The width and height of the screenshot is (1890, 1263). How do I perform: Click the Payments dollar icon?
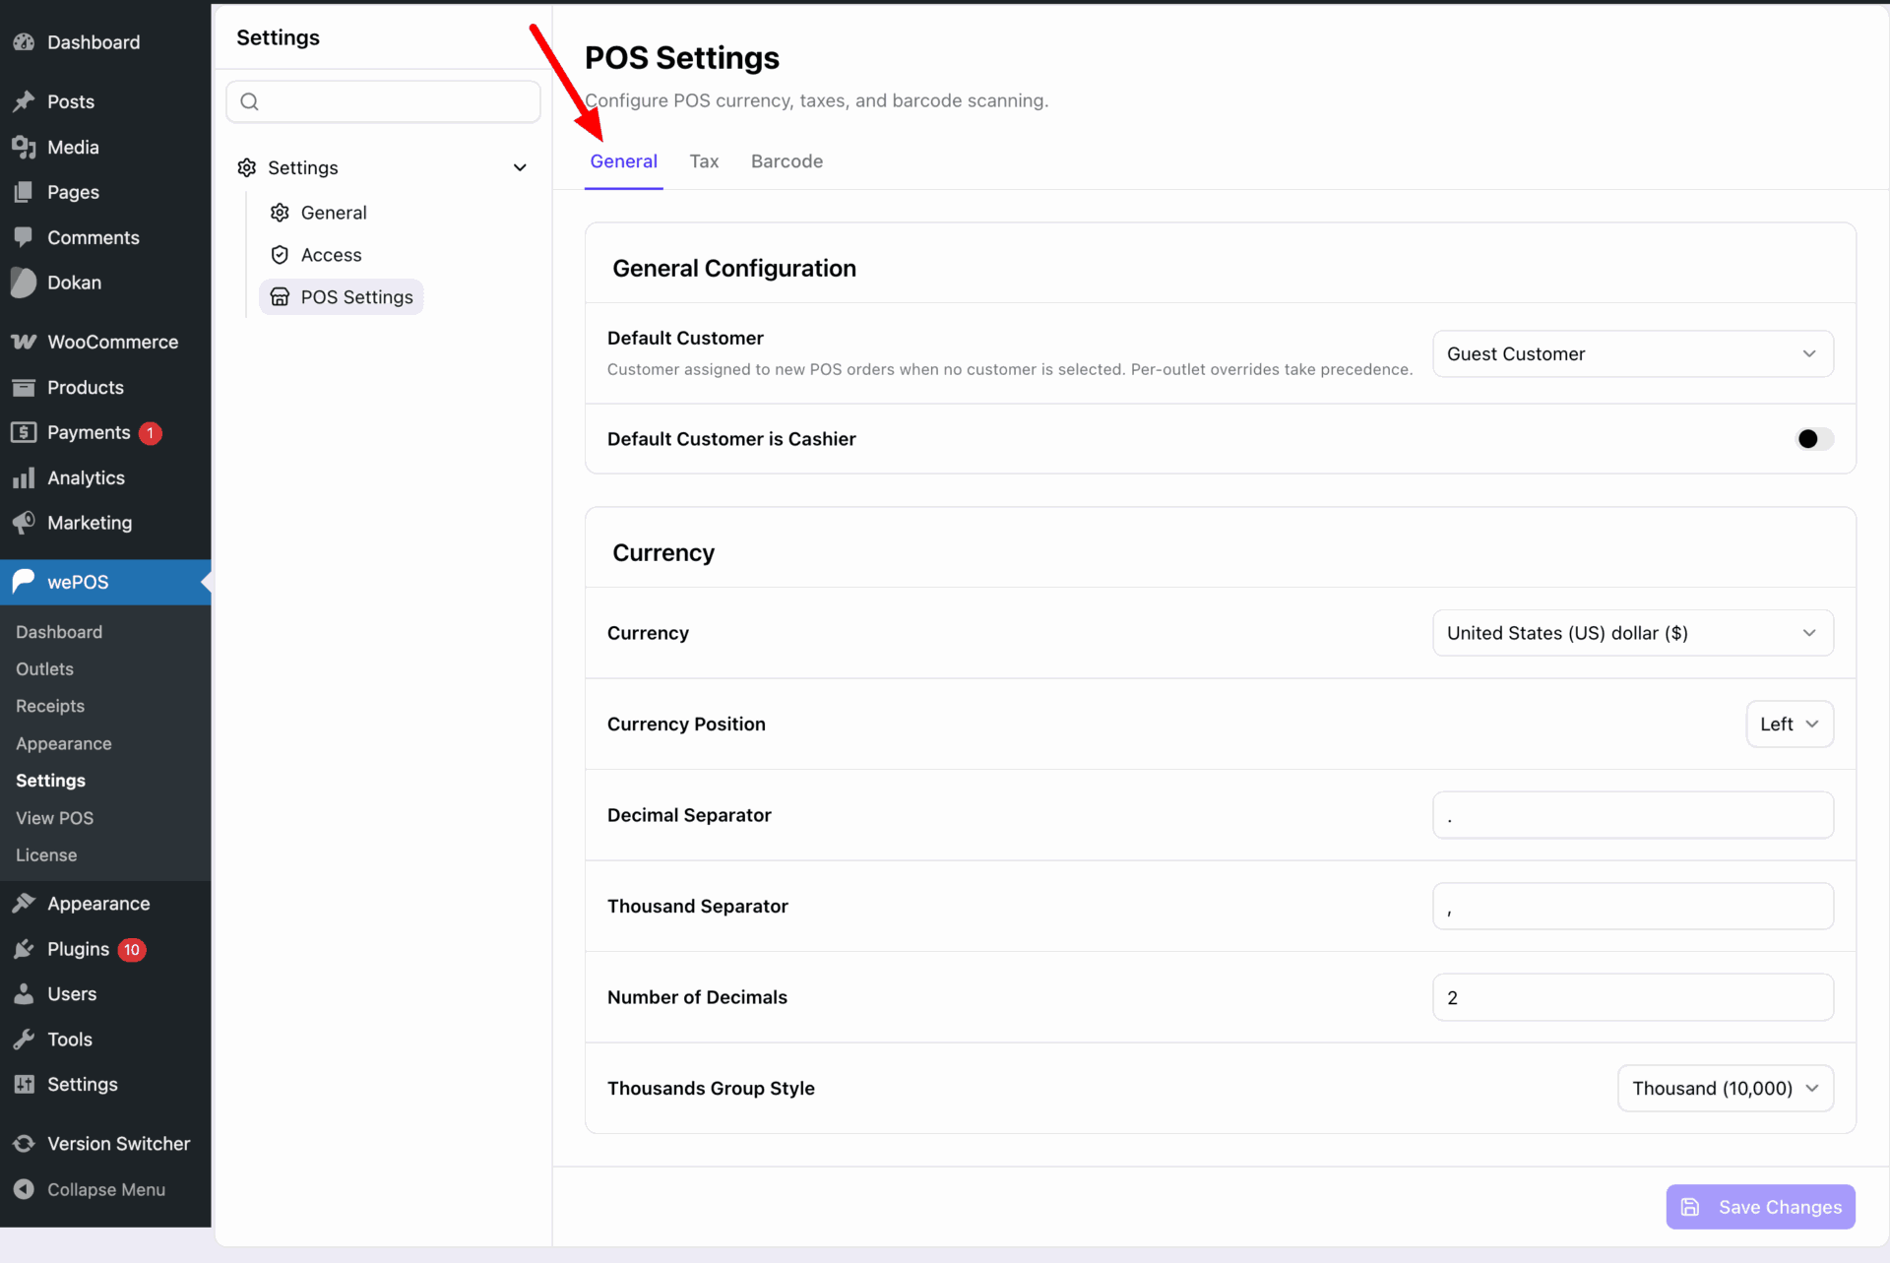pos(24,432)
